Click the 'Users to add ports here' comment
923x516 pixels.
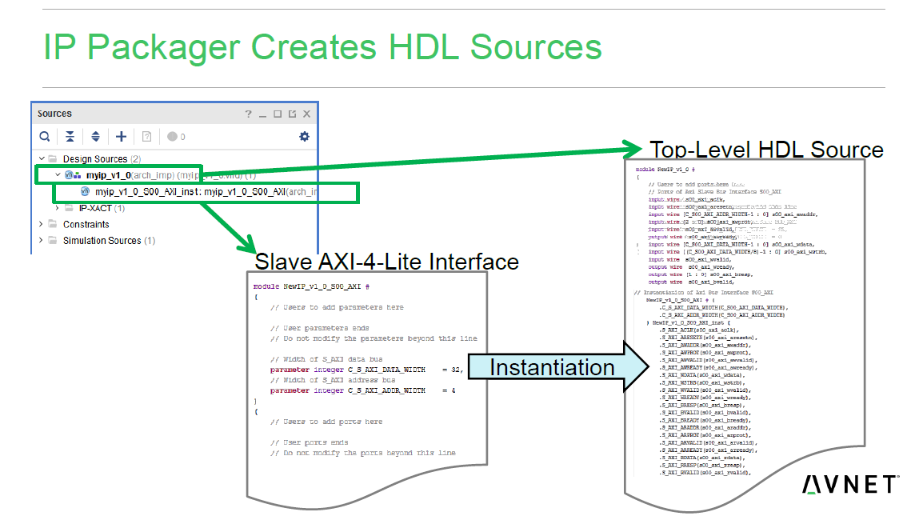pos(326,422)
